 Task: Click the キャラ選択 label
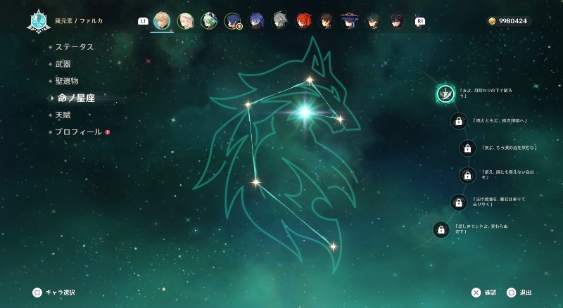(x=61, y=293)
